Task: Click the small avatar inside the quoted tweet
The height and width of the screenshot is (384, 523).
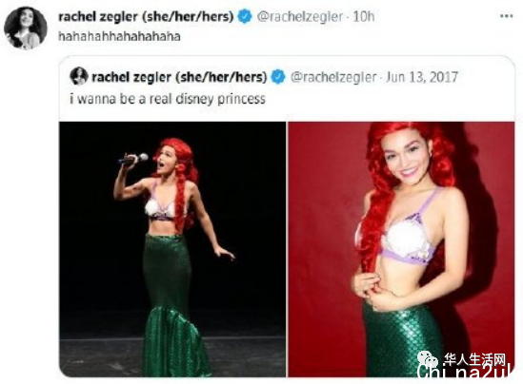Action: coord(79,76)
